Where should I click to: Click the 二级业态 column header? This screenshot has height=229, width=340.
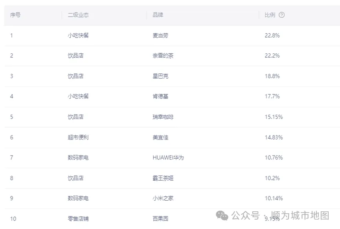click(78, 15)
